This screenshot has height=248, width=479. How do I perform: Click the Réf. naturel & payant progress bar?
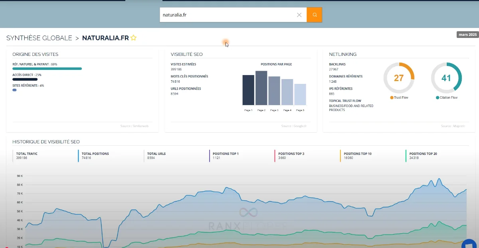pos(47,69)
